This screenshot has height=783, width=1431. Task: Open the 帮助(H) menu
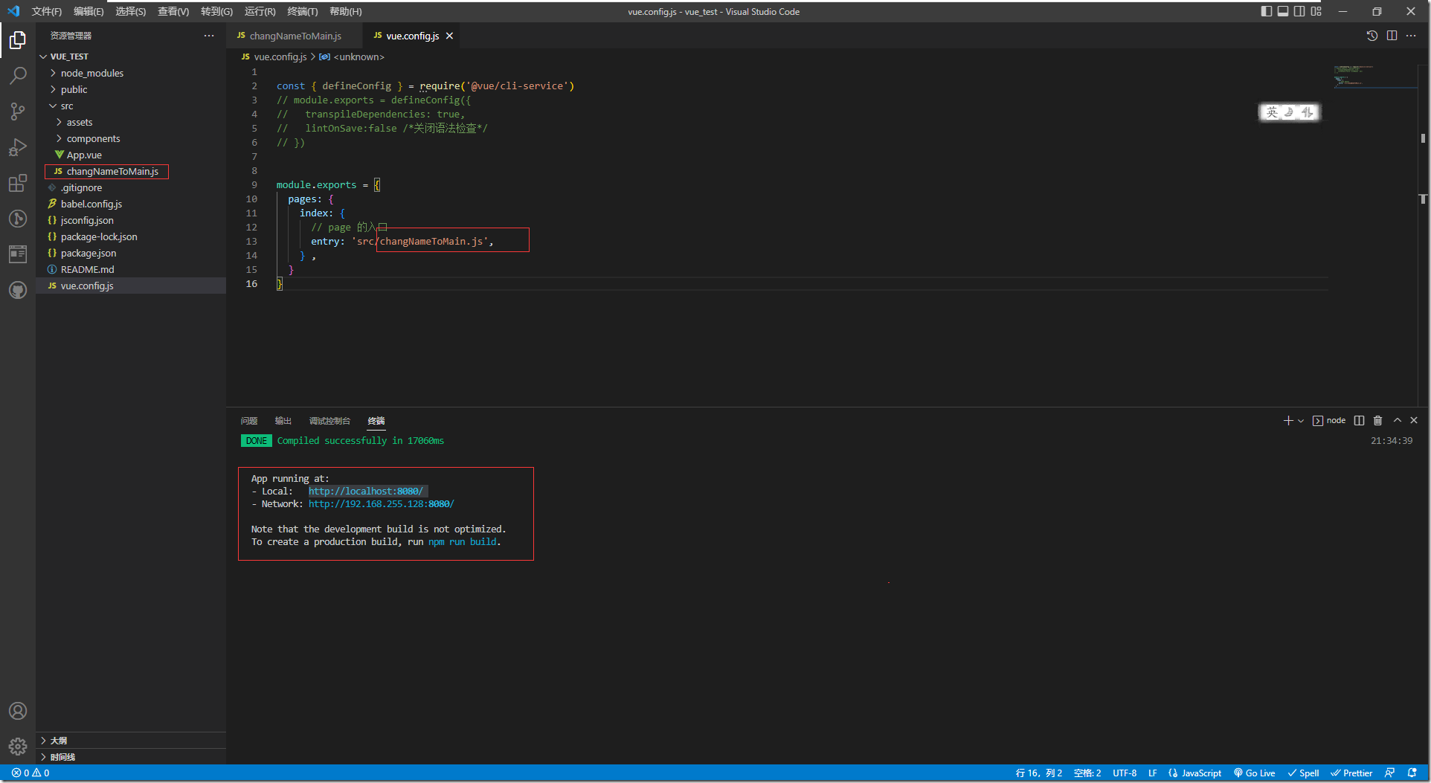pos(345,11)
